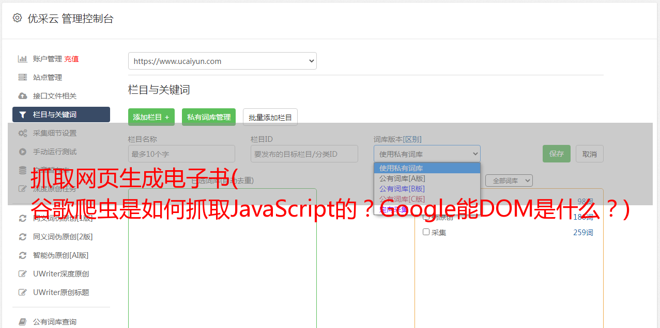Open the 全部词库 filter dropdown
Viewport: 660px width, 328px height.
tap(509, 181)
